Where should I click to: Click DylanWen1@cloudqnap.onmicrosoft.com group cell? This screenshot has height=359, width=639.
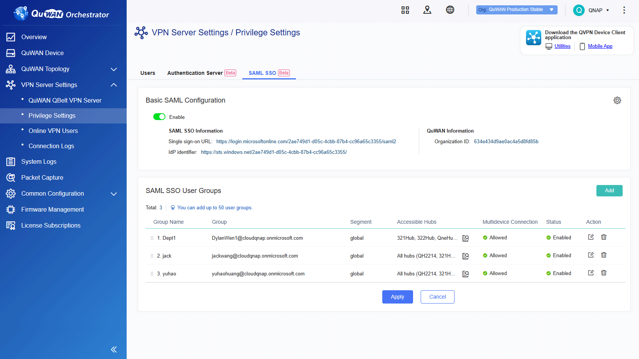(x=257, y=238)
